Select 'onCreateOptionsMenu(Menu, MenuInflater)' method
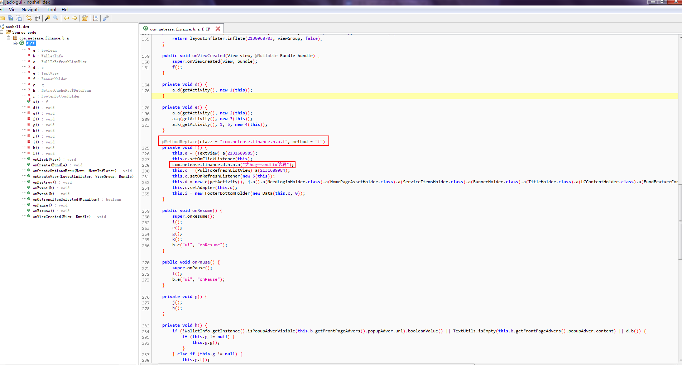Viewport: 682px width, 365px height. pyautogui.click(x=82, y=171)
